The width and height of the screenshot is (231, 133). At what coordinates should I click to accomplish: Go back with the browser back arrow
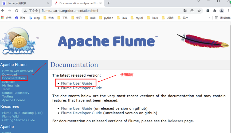(3, 11)
